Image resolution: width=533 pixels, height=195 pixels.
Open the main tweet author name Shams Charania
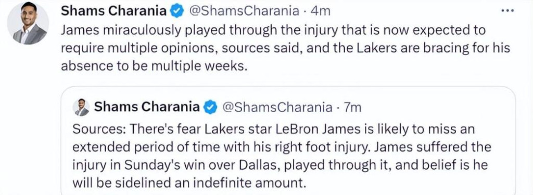click(x=113, y=11)
